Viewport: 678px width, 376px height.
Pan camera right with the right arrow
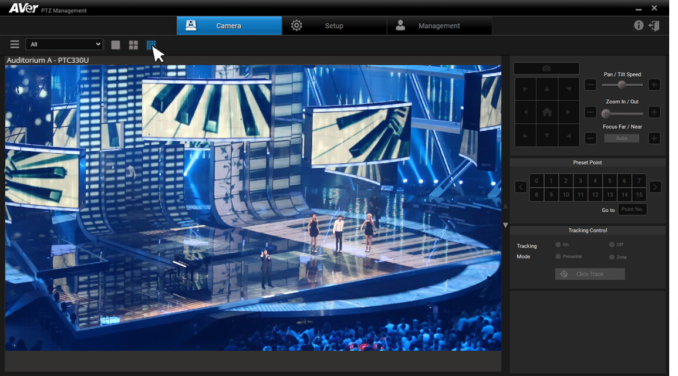[x=568, y=112]
